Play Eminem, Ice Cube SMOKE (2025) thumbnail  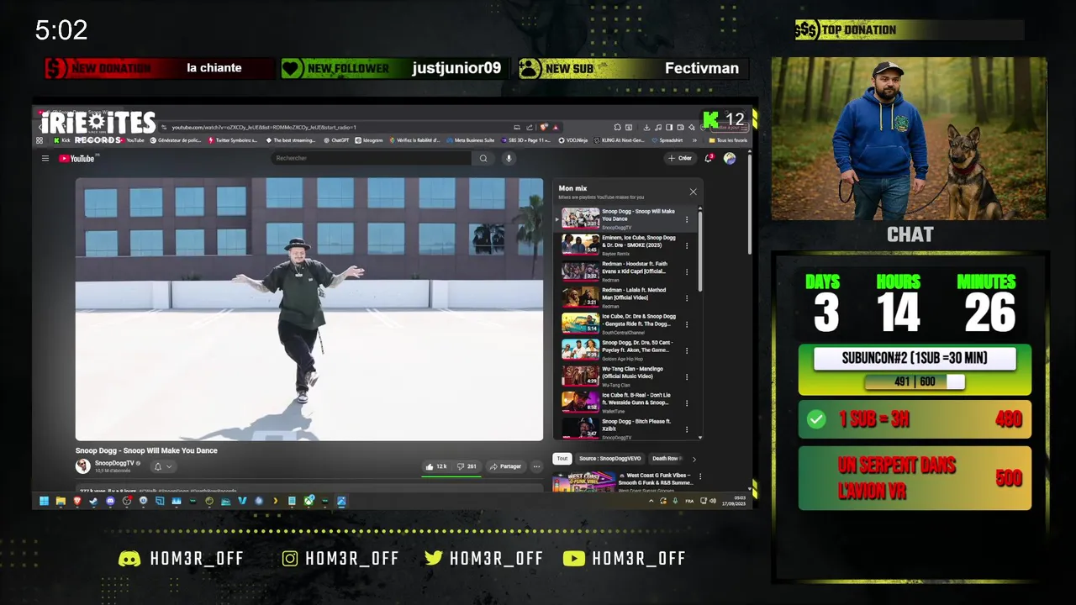tap(580, 245)
